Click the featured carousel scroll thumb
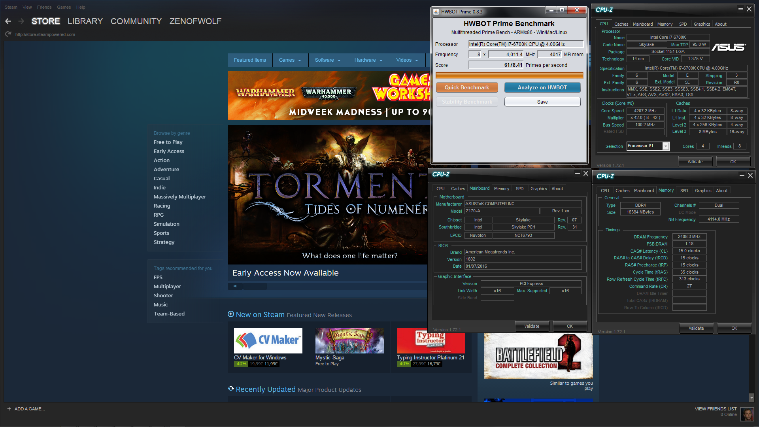The width and height of the screenshot is (759, 427). click(255, 286)
